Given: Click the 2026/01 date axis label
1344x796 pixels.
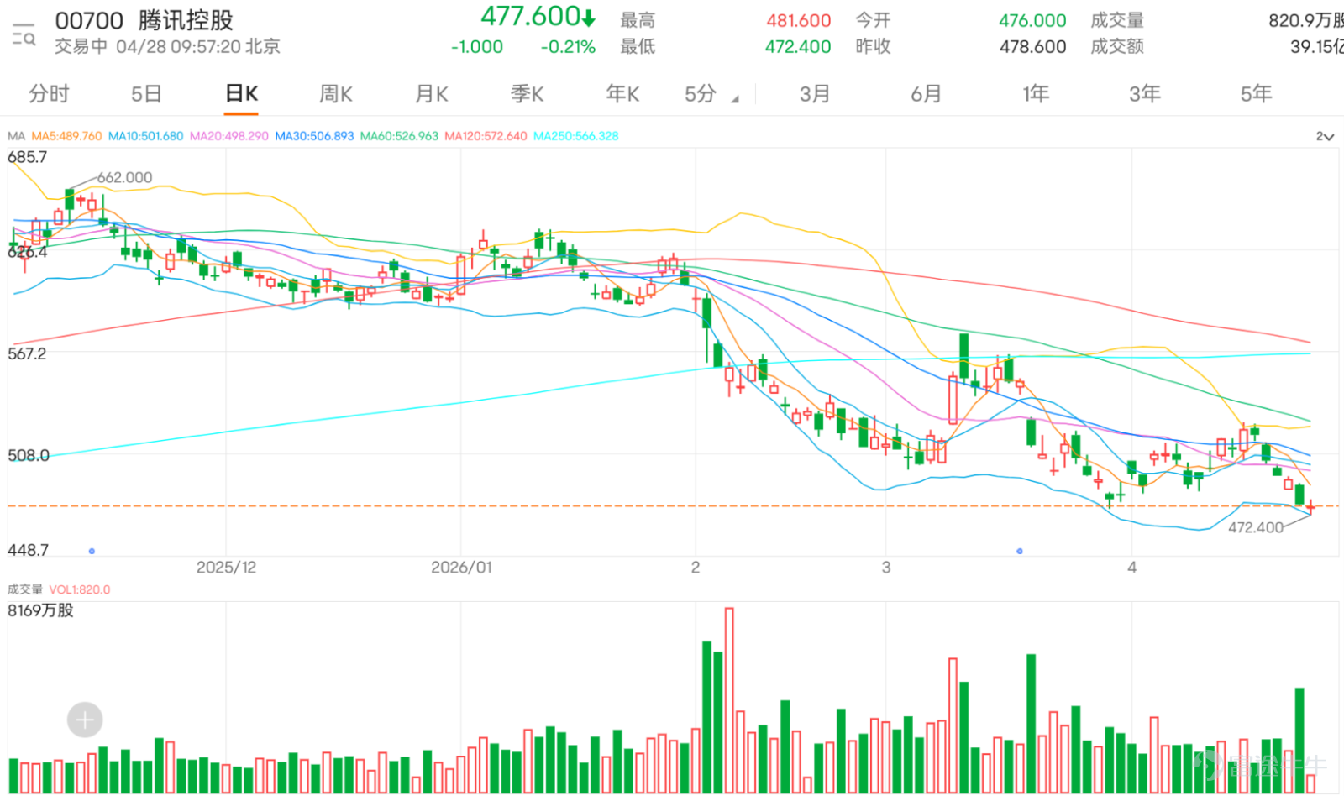Looking at the screenshot, I should 461,568.
